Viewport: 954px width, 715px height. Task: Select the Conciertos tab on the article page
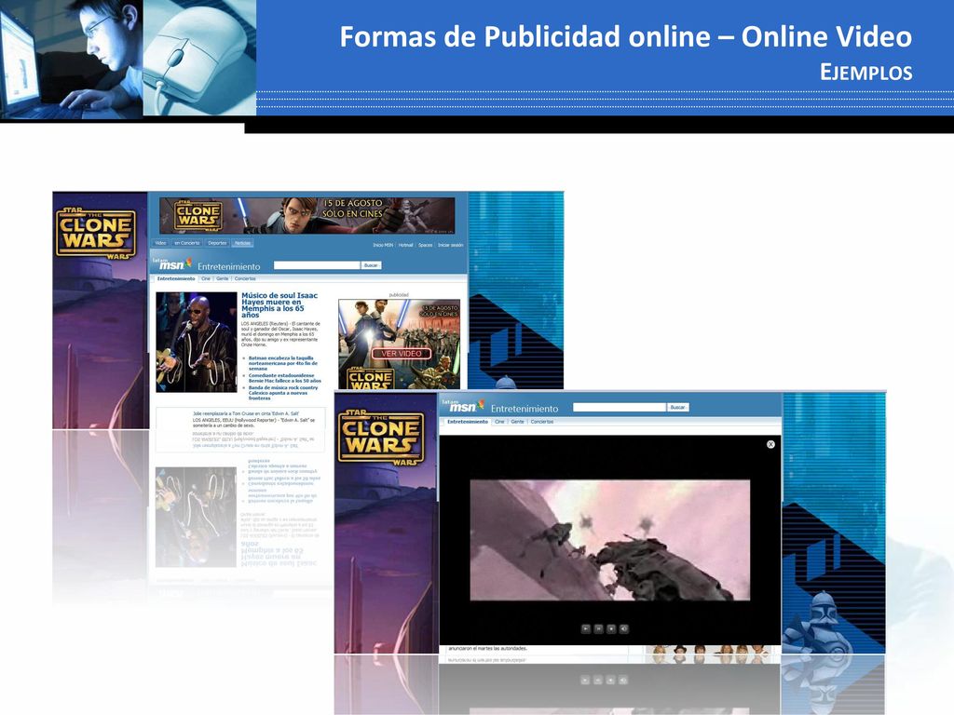245,278
